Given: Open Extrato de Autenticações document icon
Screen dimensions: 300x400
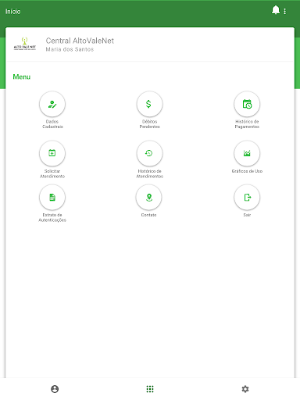Looking at the screenshot, I should coord(52,197).
